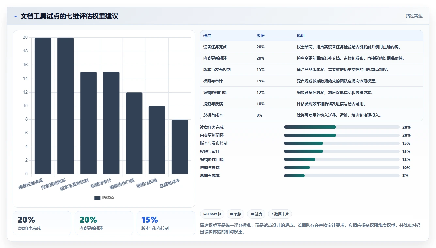
Task: Click the 读者任务完成 cell in the table
Action: pyautogui.click(x=215, y=47)
